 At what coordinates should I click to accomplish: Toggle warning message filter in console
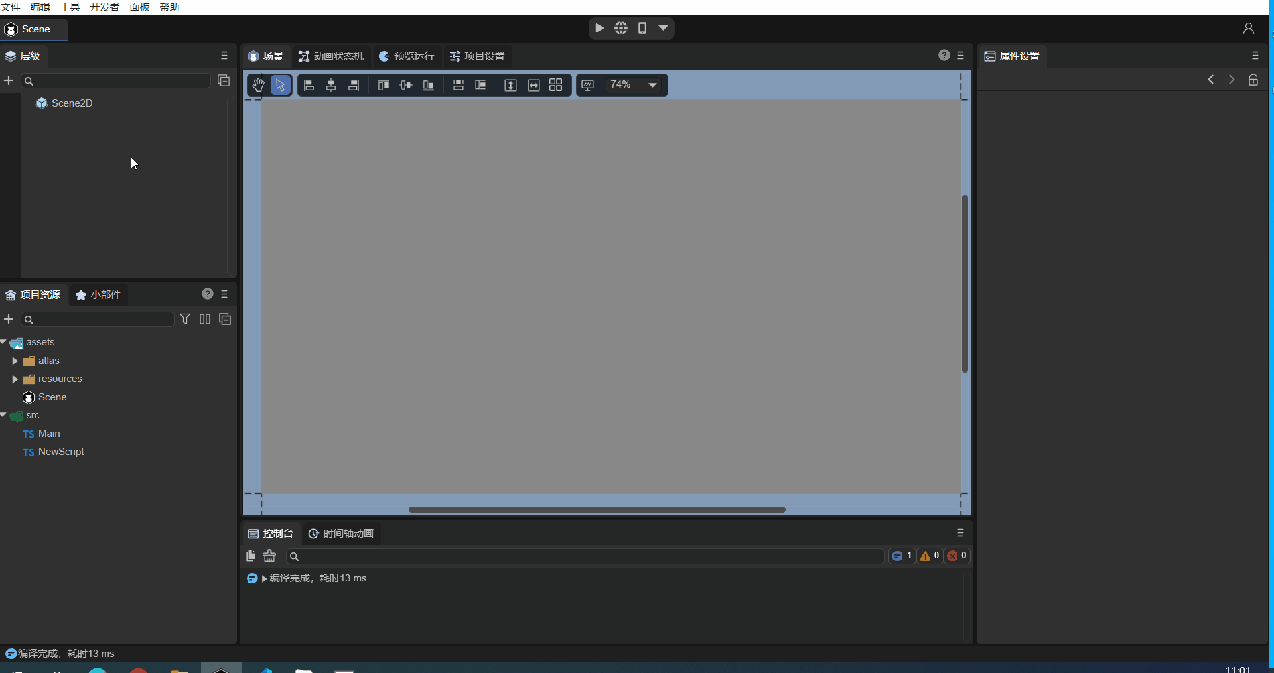tap(930, 556)
